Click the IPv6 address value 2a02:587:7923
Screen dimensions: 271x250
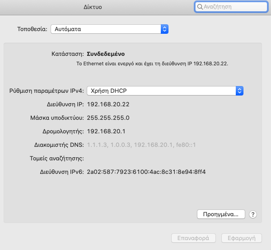(146, 172)
